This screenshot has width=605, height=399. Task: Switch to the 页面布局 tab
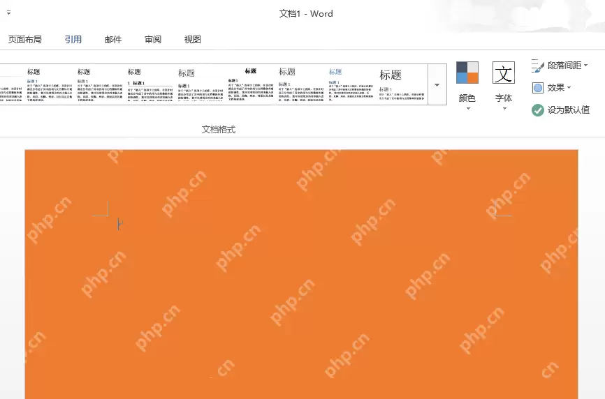pyautogui.click(x=24, y=39)
